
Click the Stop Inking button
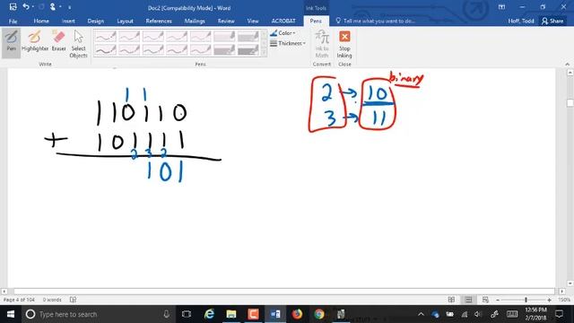pyautogui.click(x=344, y=44)
